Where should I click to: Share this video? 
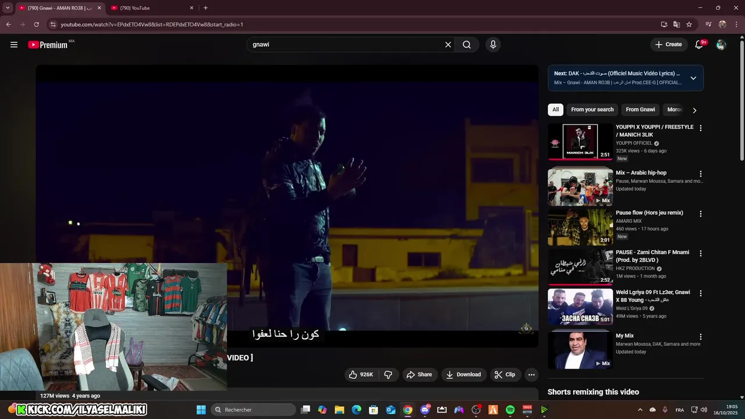tap(419, 375)
